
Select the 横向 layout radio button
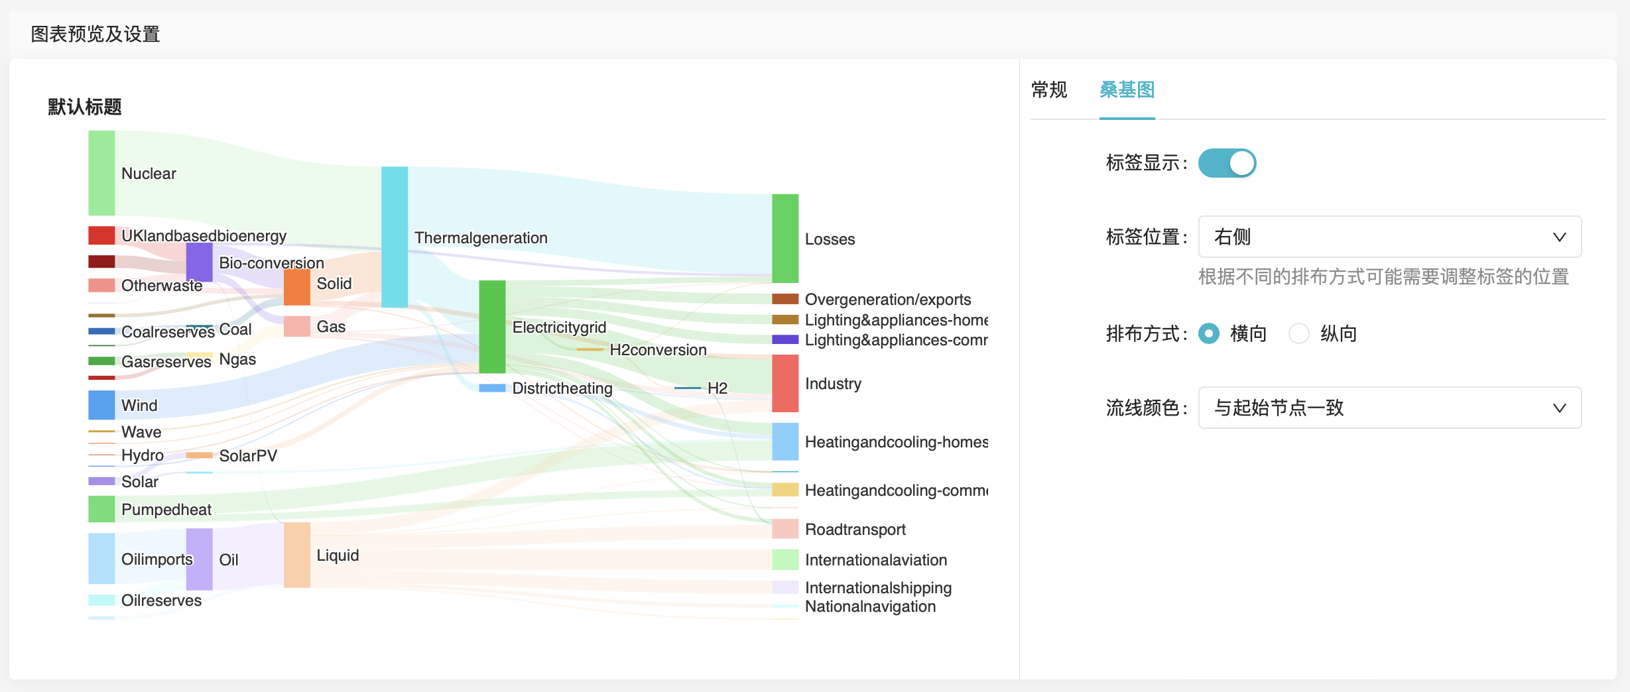tap(1209, 333)
